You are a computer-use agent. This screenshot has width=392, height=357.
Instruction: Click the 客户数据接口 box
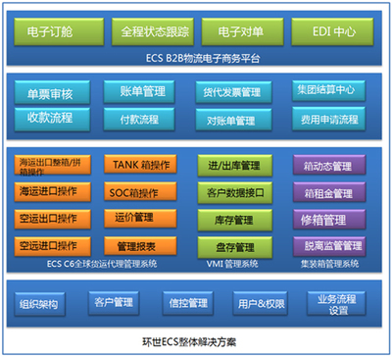coord(235,193)
